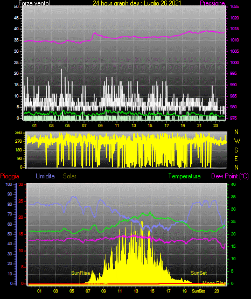Click hour label 15 under the lower chart
The image size is (251, 299).
point(152,291)
